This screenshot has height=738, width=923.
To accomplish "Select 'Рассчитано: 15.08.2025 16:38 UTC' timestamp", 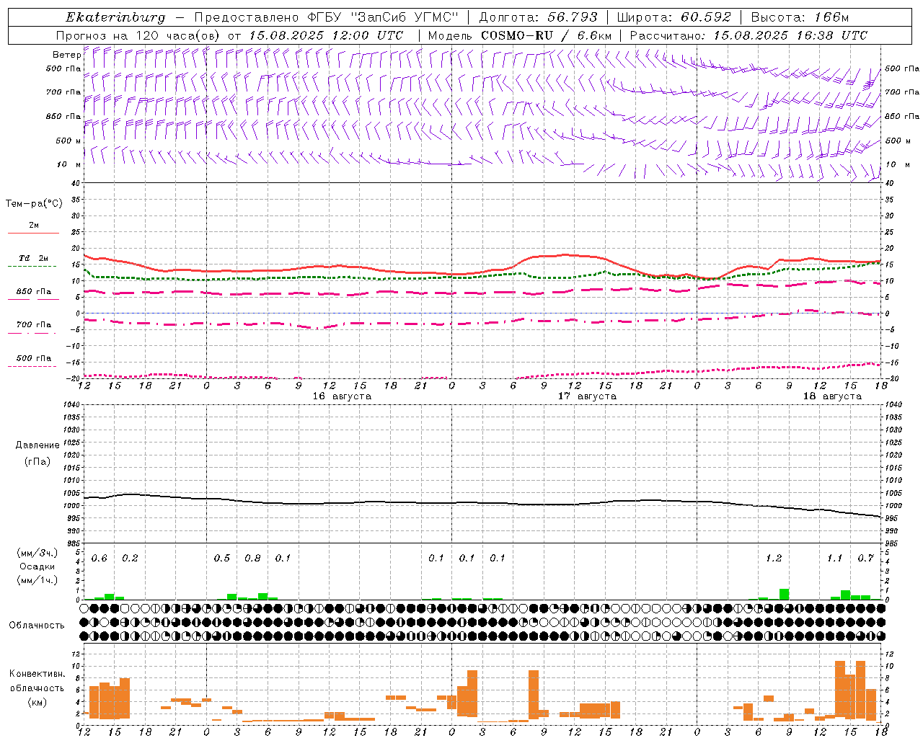I will [x=748, y=35].
